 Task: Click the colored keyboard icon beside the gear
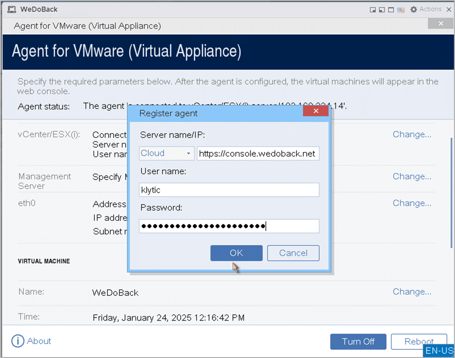point(401,10)
